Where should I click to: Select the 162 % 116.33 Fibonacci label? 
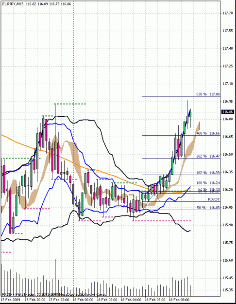208,173
